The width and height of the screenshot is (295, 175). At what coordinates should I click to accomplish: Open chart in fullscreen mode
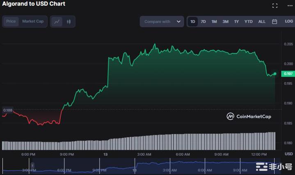pyautogui.click(x=275, y=6)
